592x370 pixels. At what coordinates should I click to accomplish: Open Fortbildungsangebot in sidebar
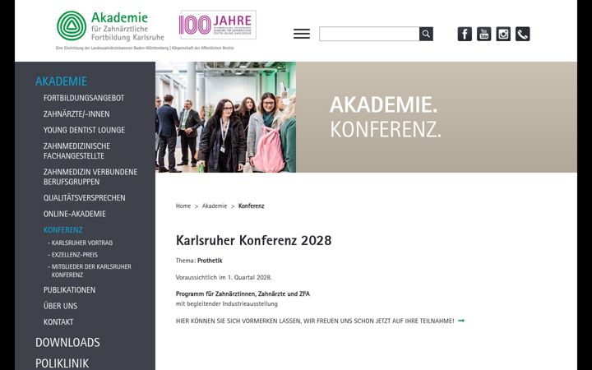click(x=84, y=98)
